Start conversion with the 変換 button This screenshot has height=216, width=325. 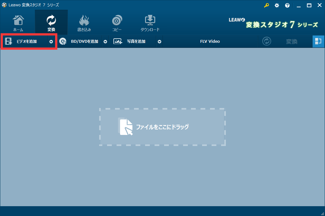coord(292,41)
